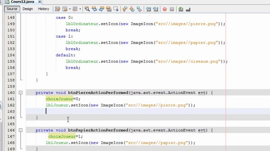Click lblJoueur on line 168

tap(57, 143)
